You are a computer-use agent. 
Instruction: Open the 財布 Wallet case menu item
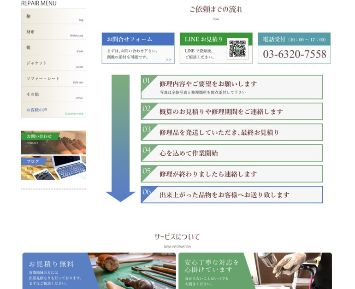point(53,32)
